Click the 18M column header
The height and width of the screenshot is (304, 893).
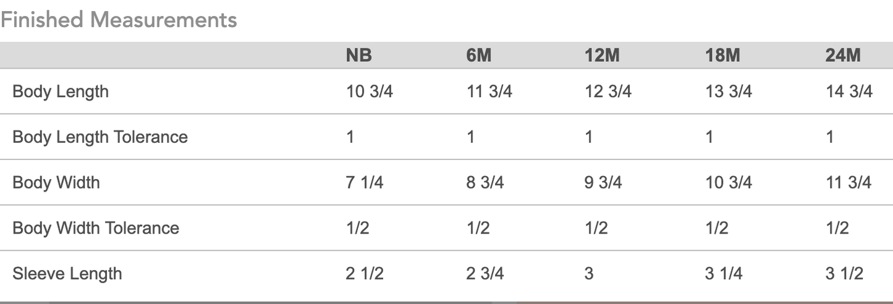pyautogui.click(x=722, y=56)
